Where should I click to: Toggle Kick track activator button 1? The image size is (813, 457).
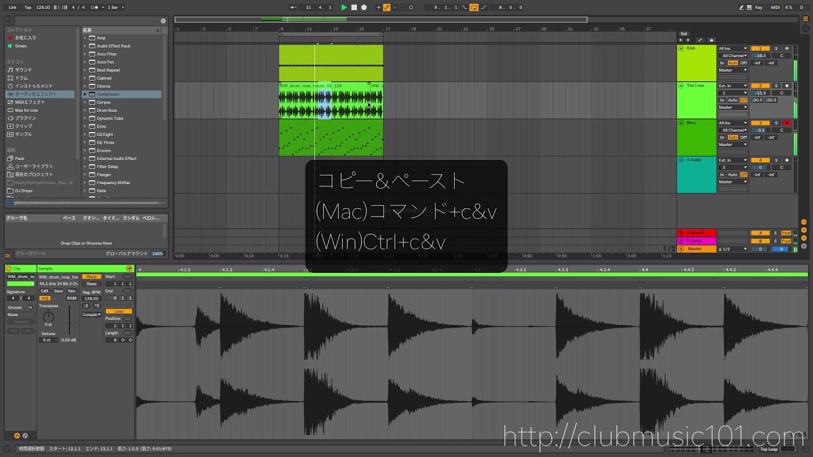tap(760, 48)
